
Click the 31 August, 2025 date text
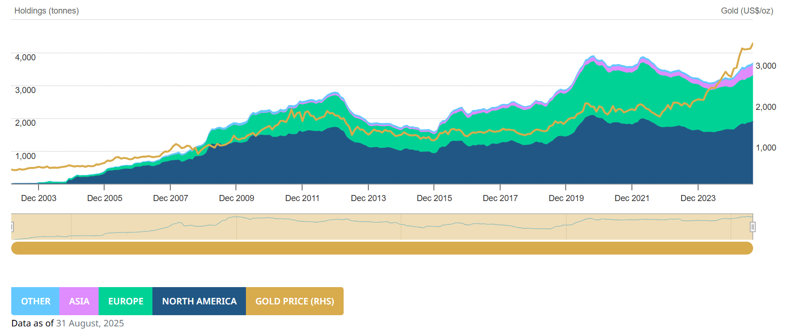coord(90,323)
